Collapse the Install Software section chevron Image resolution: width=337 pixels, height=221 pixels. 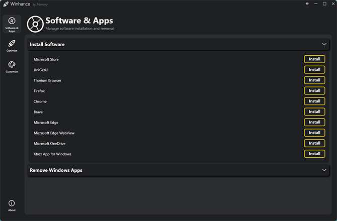click(x=324, y=44)
